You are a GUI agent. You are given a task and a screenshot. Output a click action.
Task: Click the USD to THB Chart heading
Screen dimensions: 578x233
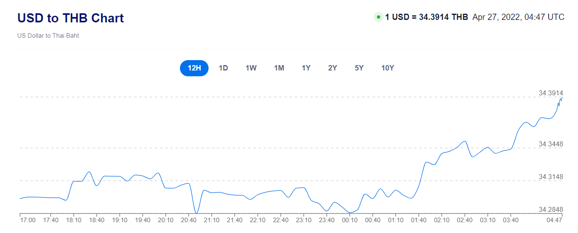(70, 18)
